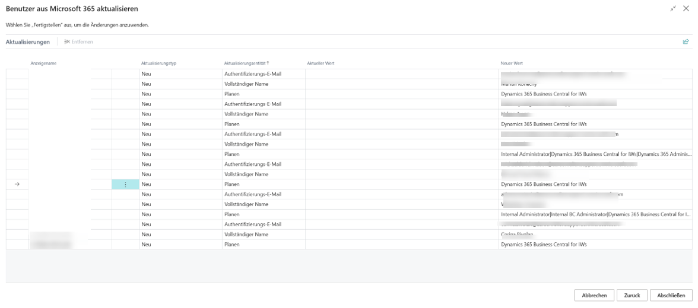Click the Neuer Wert column header
Screen dimensions: 698x308
(x=512, y=63)
